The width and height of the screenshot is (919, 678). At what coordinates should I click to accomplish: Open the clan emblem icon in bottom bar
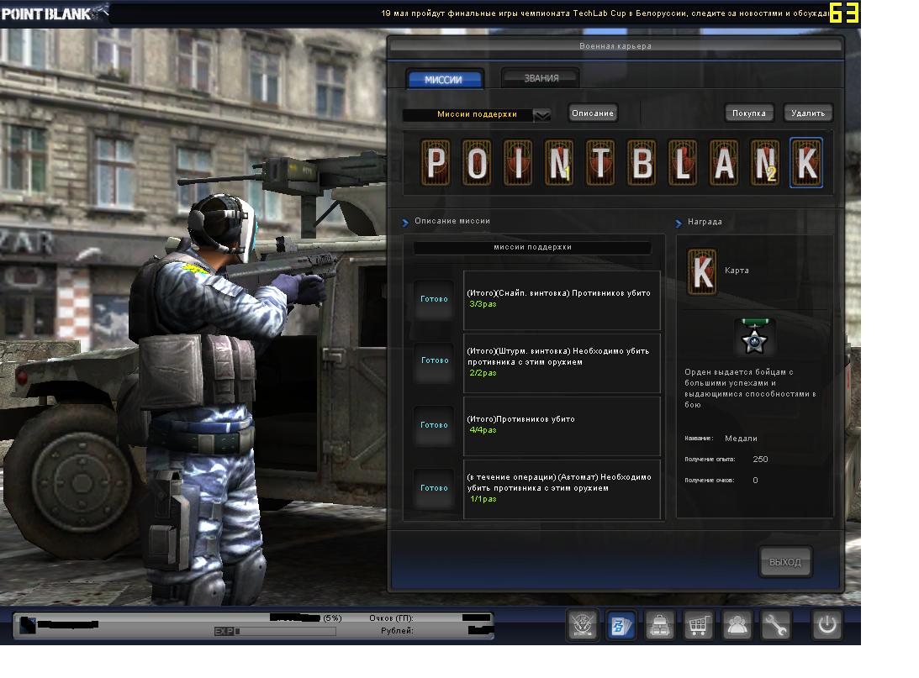click(x=582, y=625)
